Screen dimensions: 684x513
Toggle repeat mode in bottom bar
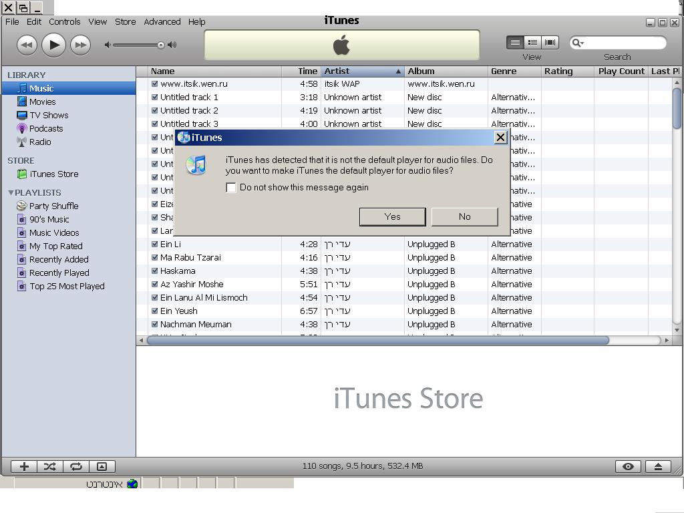[x=76, y=466]
